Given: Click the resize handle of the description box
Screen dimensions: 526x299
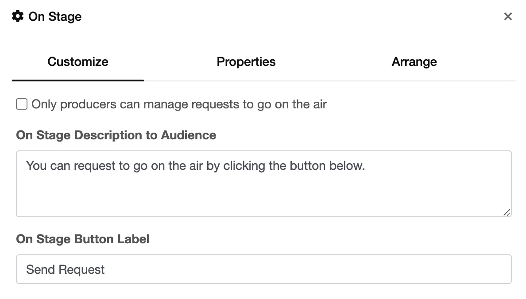Looking at the screenshot, I should point(507,212).
